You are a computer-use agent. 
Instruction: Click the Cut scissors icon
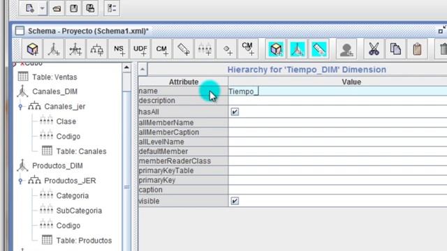coord(374,49)
